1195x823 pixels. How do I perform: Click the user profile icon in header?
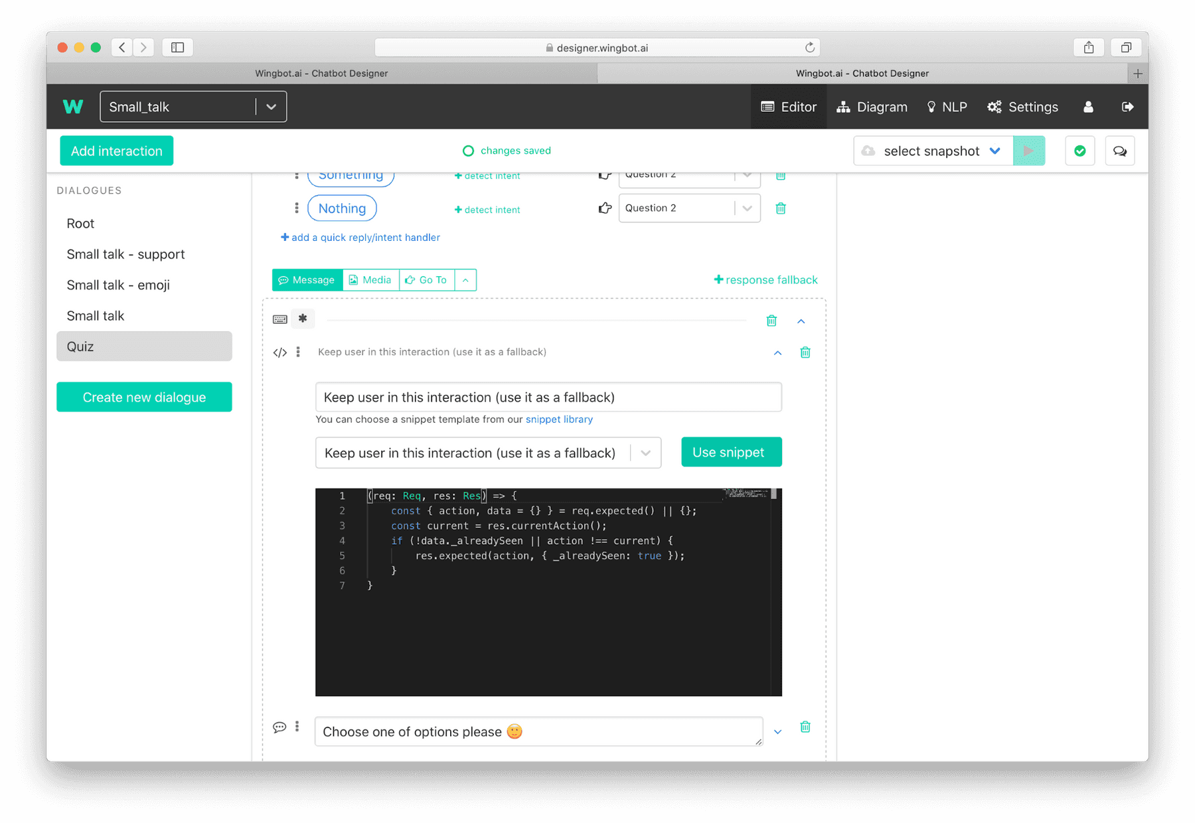[1088, 107]
